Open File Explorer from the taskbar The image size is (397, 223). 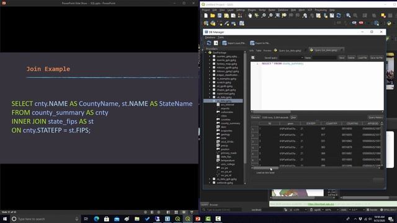point(137,219)
